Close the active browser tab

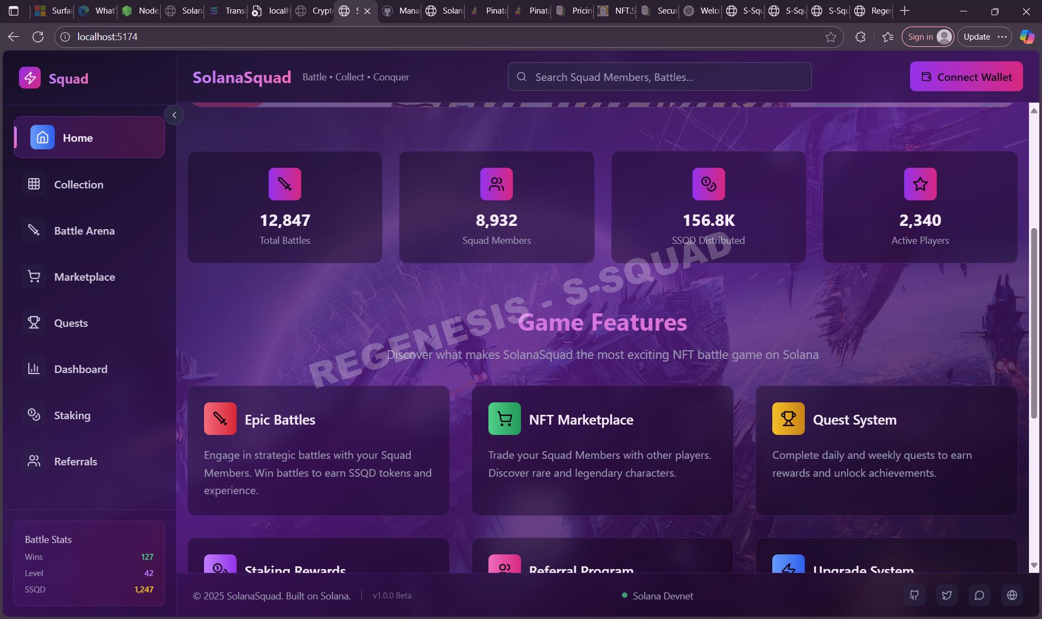tap(367, 11)
